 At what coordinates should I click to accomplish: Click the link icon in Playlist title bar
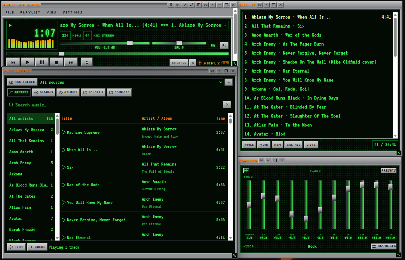coord(260,5)
